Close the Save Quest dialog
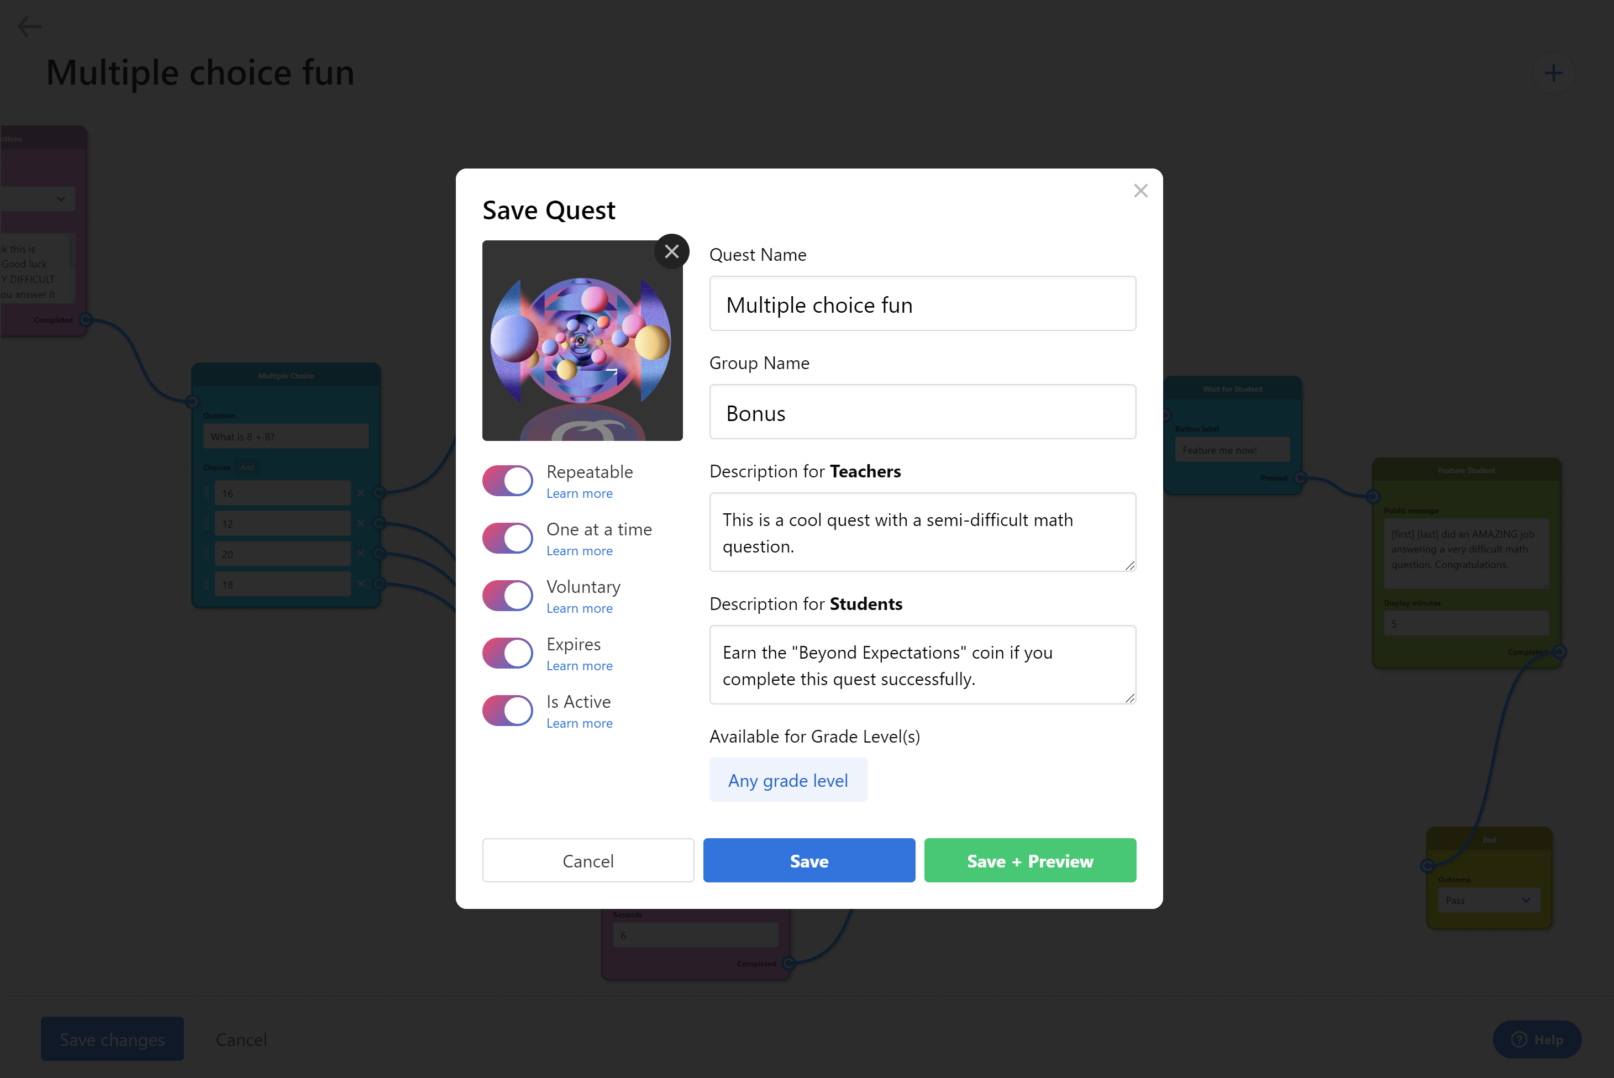 pos(1140,191)
